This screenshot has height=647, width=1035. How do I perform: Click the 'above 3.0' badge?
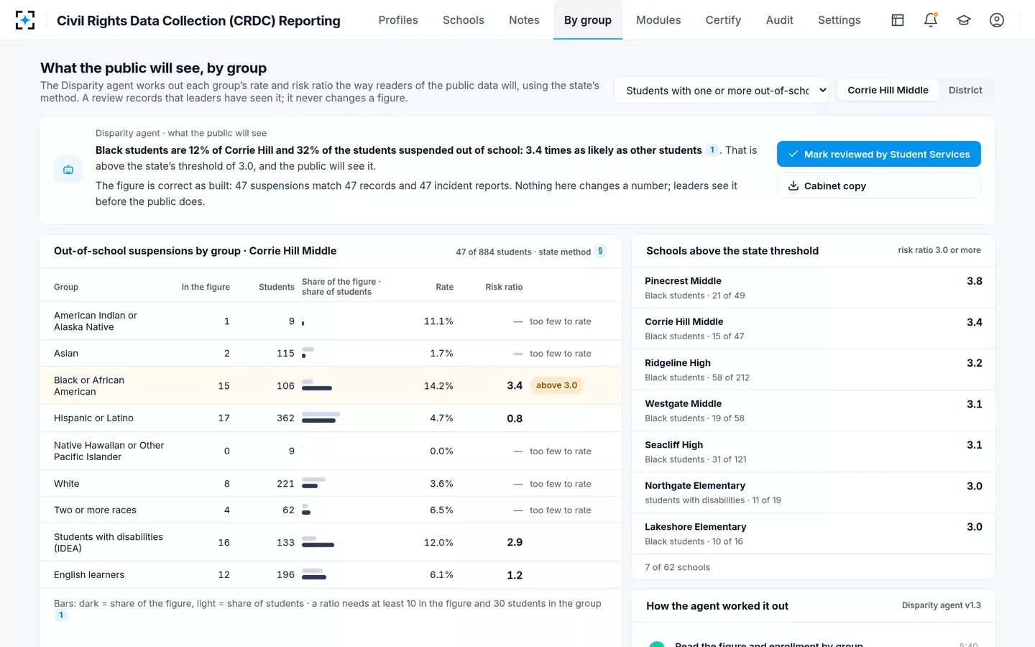click(x=557, y=385)
